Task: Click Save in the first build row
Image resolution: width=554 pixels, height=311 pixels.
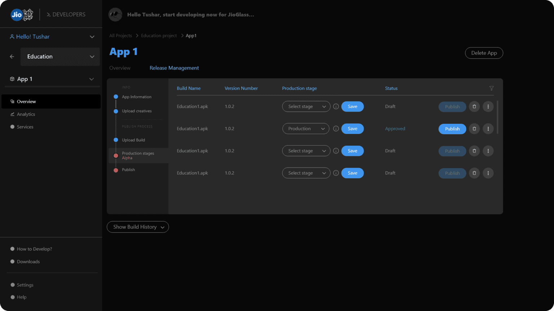Action: 352,107
